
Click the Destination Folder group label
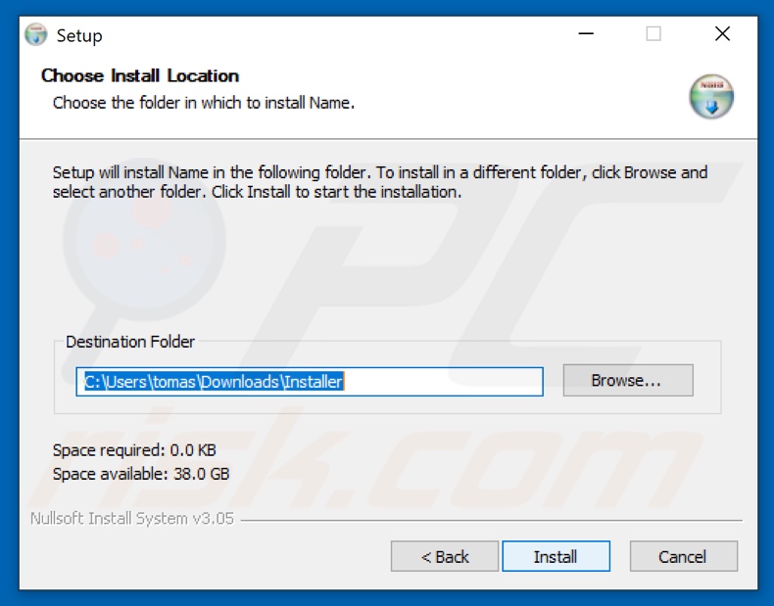(130, 342)
